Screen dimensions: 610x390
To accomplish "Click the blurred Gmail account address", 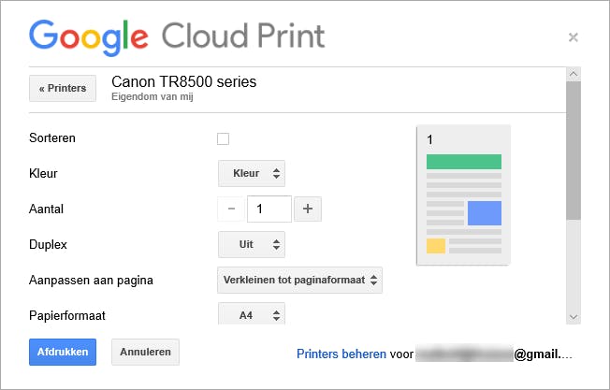I will (494, 354).
